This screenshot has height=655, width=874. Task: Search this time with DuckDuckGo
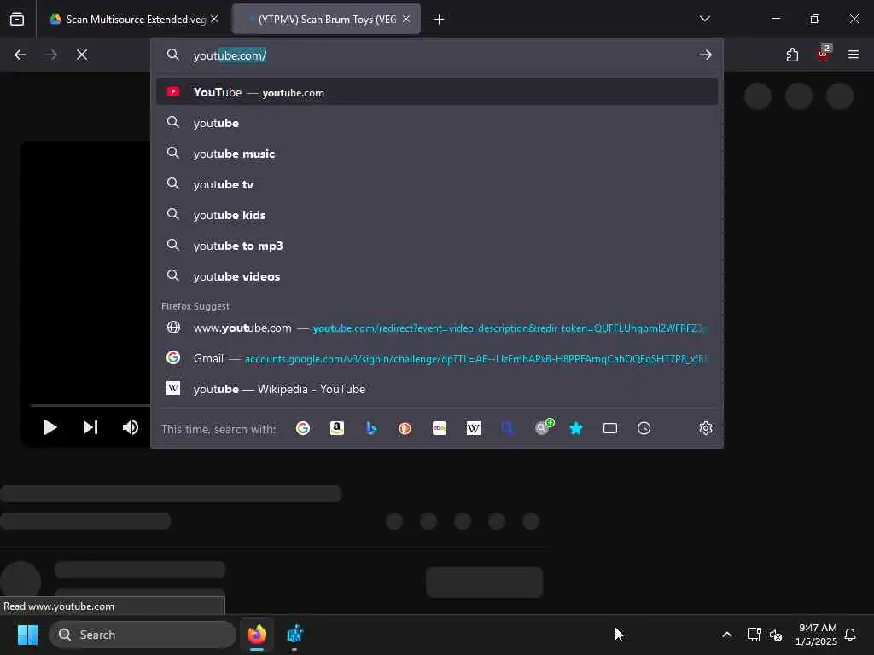[x=405, y=428]
